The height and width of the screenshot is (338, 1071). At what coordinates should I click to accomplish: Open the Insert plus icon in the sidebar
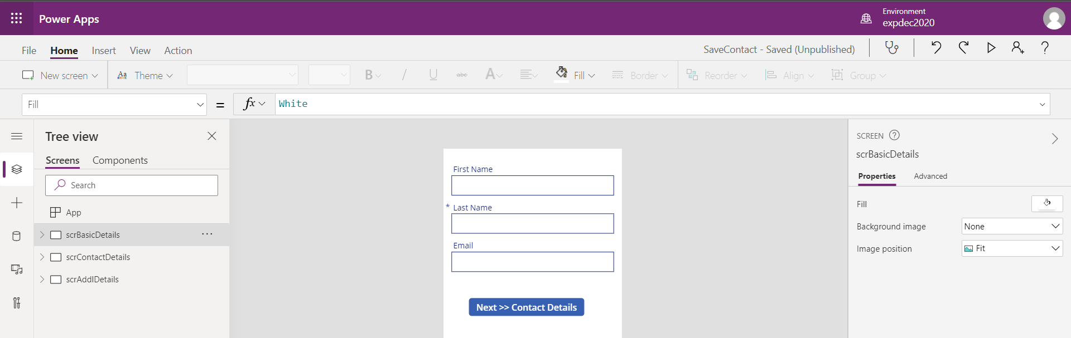pyautogui.click(x=17, y=203)
